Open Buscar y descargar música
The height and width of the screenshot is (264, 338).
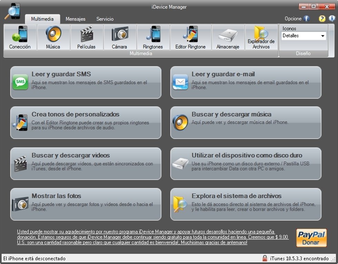pyautogui.click(x=246, y=123)
